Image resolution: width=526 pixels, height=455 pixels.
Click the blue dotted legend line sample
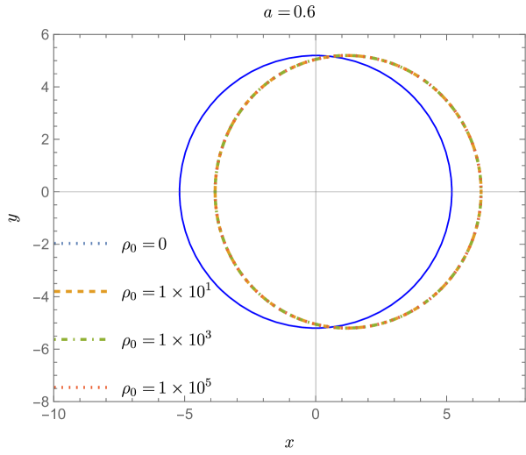(x=81, y=244)
